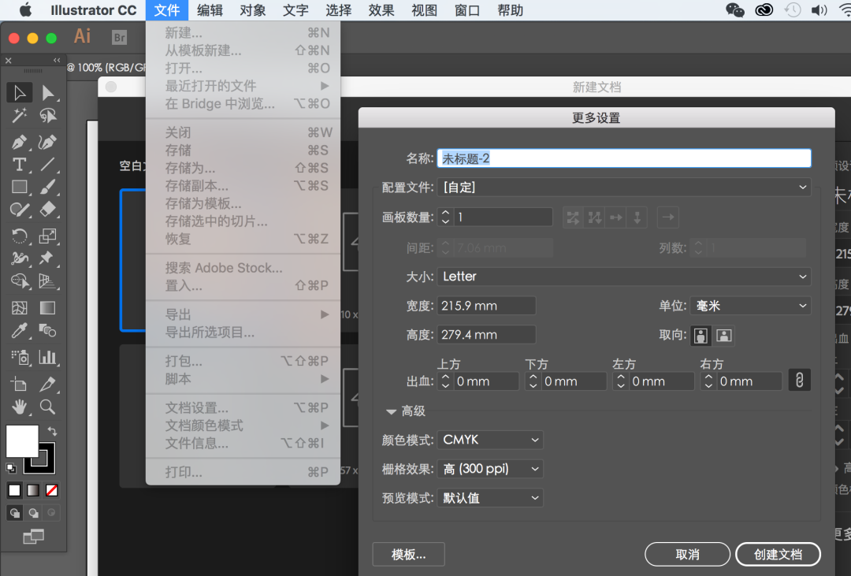Image resolution: width=851 pixels, height=576 pixels.
Task: Click the white Fill color swatch
Action: pyautogui.click(x=22, y=440)
